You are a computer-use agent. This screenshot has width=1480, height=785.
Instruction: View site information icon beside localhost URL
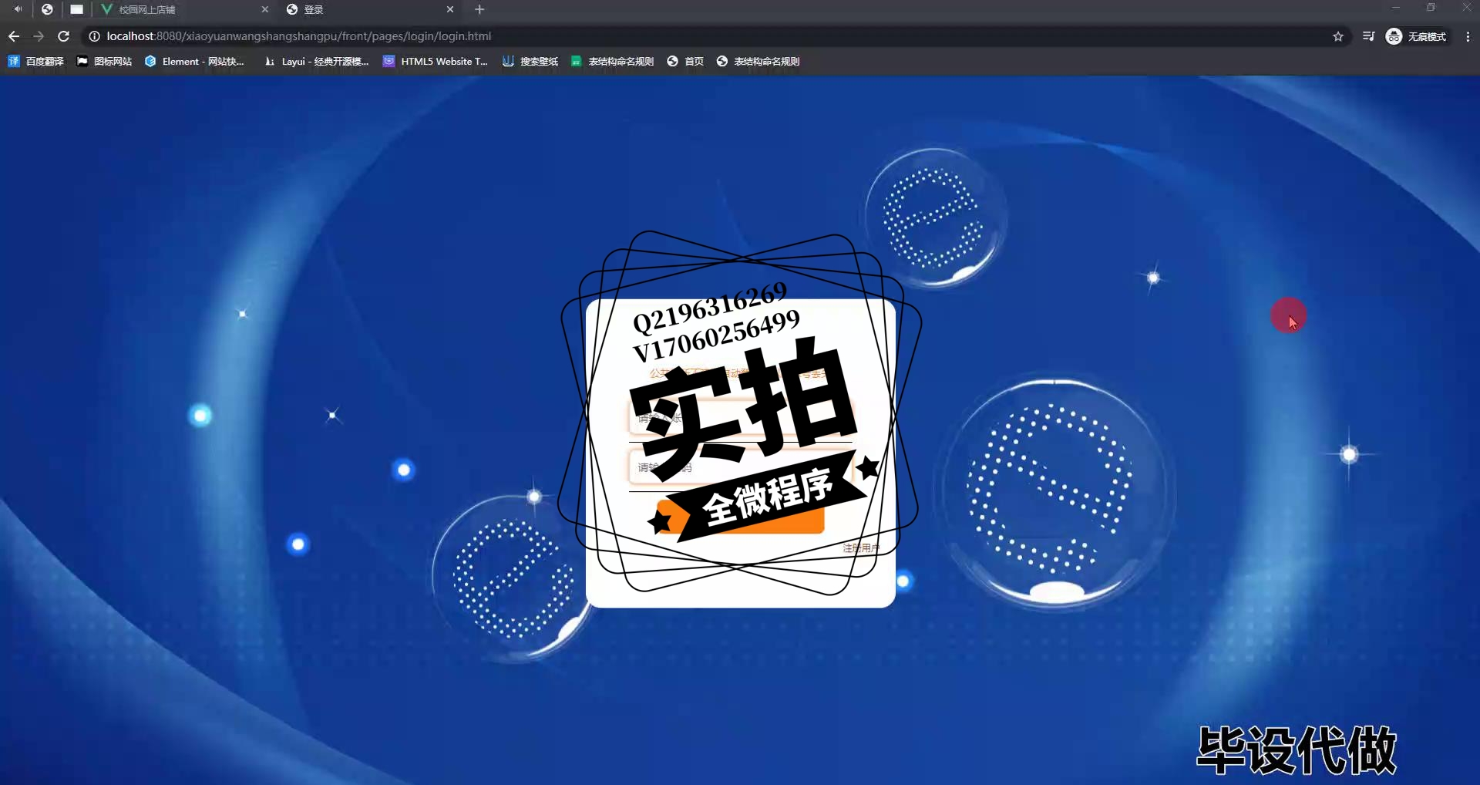pyautogui.click(x=94, y=36)
